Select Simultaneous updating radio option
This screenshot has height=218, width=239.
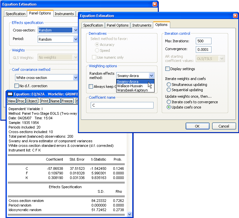point(169,85)
